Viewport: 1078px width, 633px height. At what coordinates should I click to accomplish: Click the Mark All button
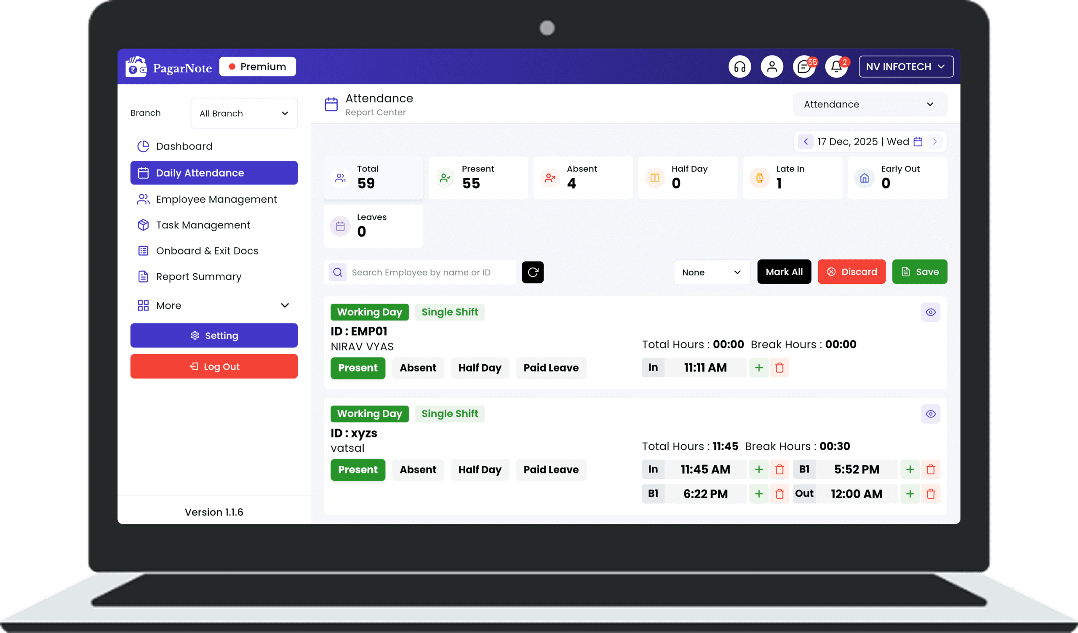[x=784, y=272]
